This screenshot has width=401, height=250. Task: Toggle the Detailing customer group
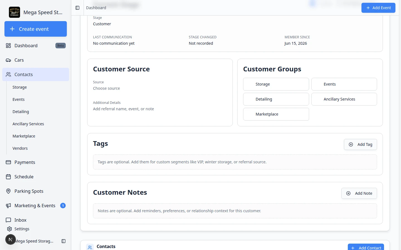tap(276, 99)
